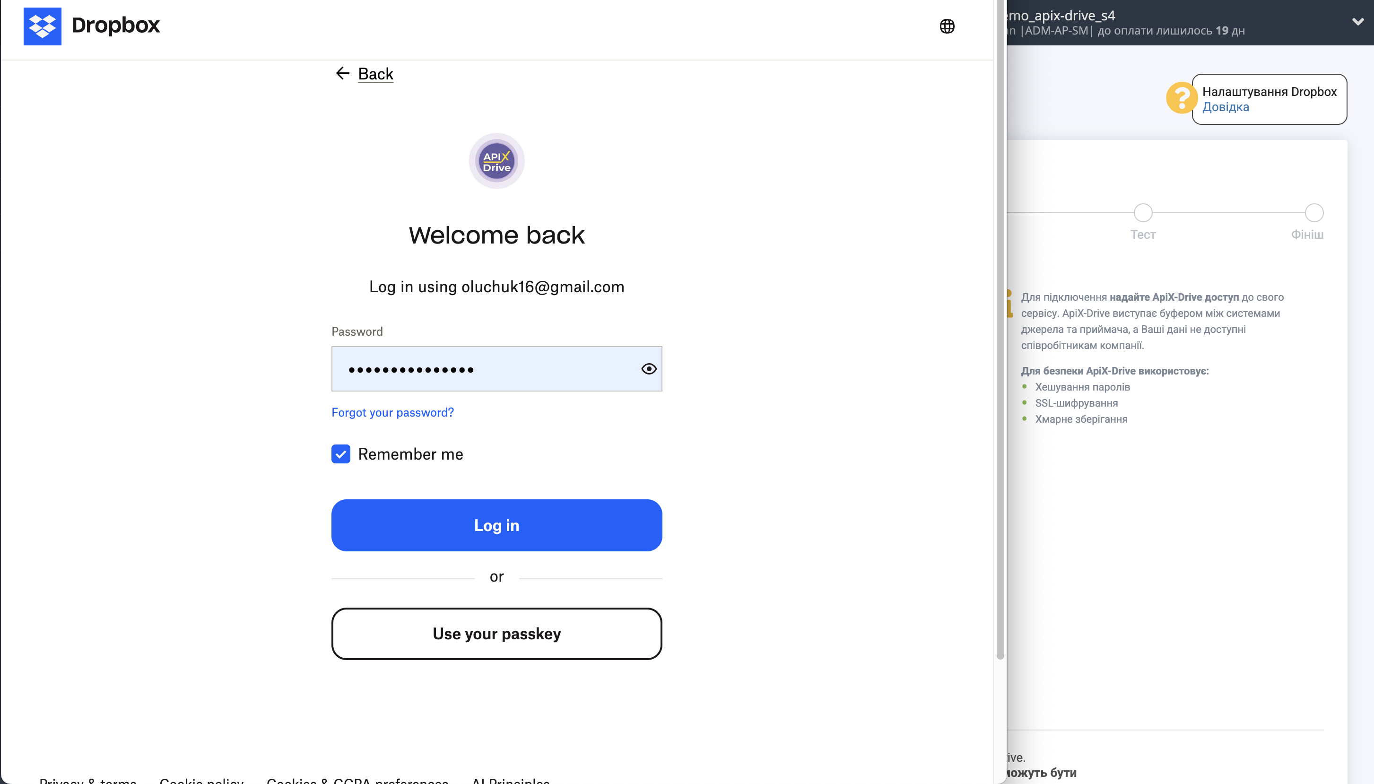
Task: Uncheck the Remember me checkbox
Action: (341, 454)
